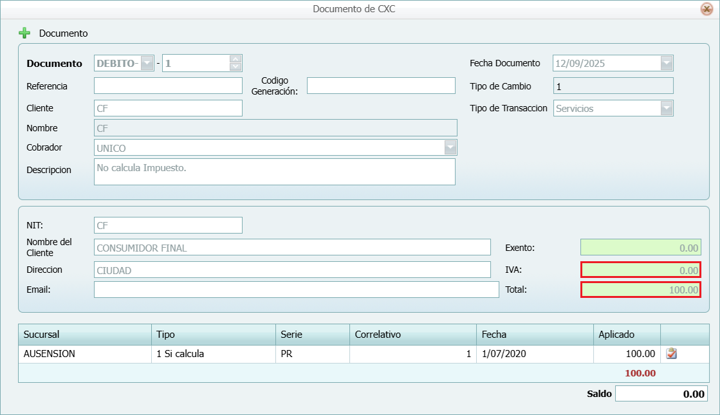Expand the Fecha Documento date picker

point(667,63)
